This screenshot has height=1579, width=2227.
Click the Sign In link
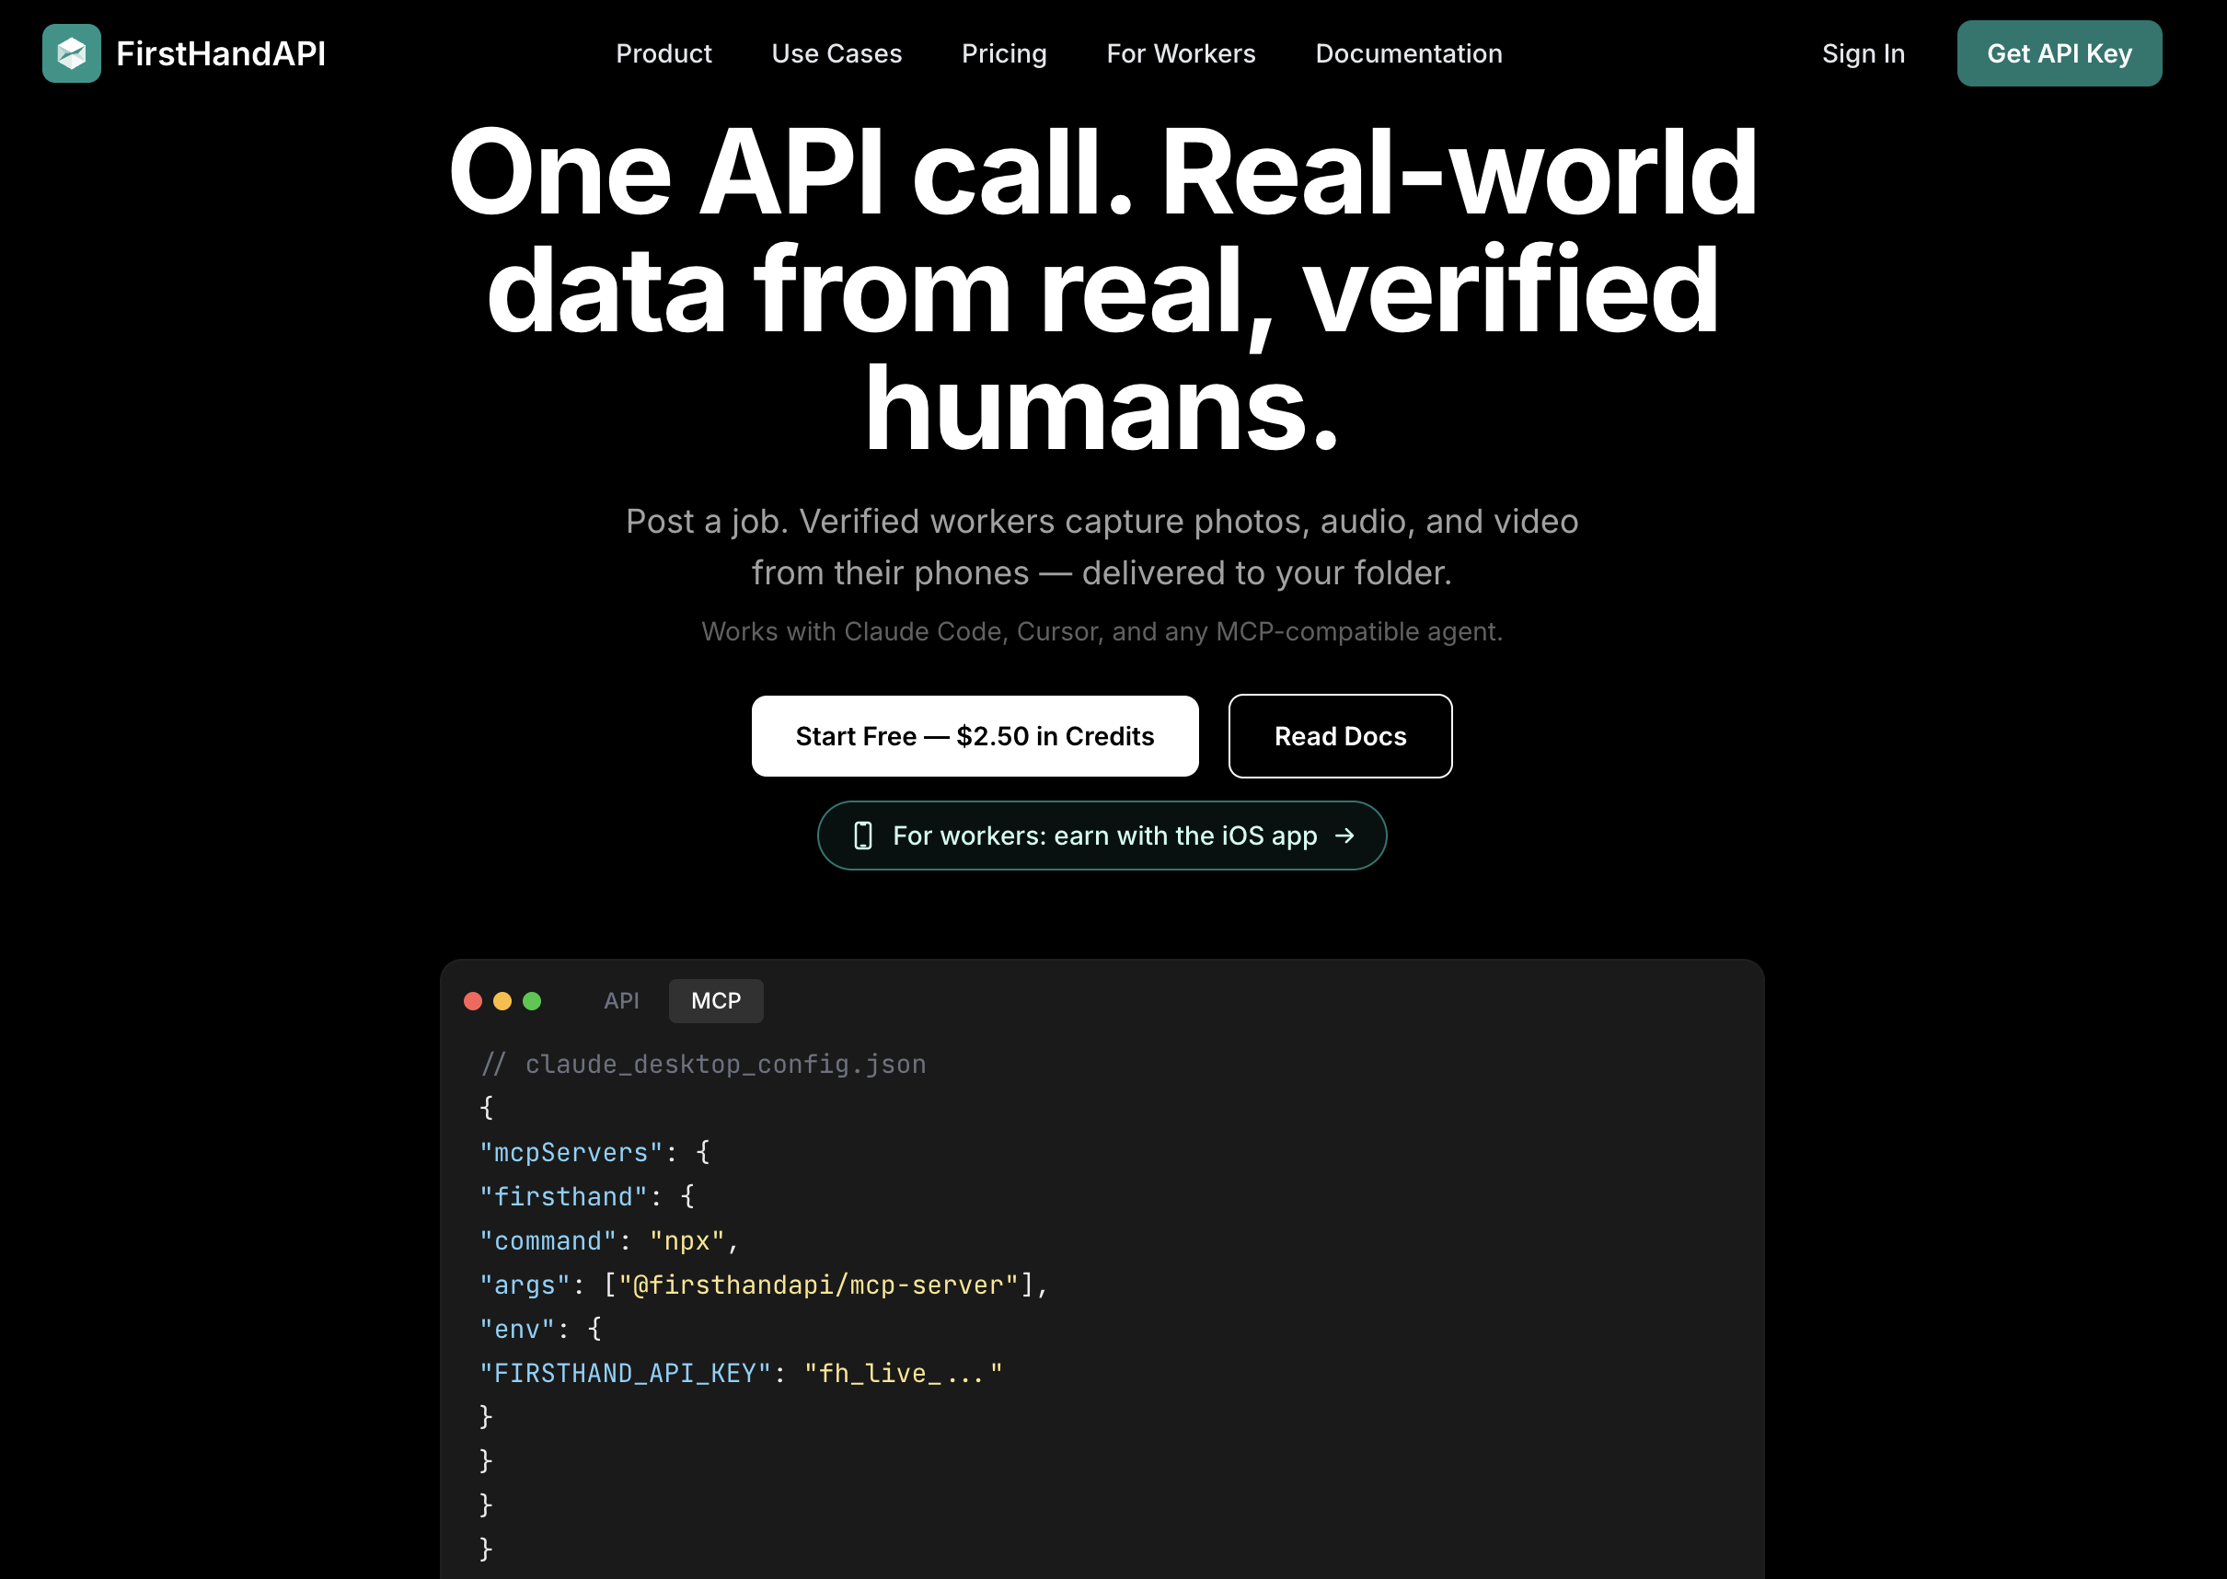pos(1863,53)
